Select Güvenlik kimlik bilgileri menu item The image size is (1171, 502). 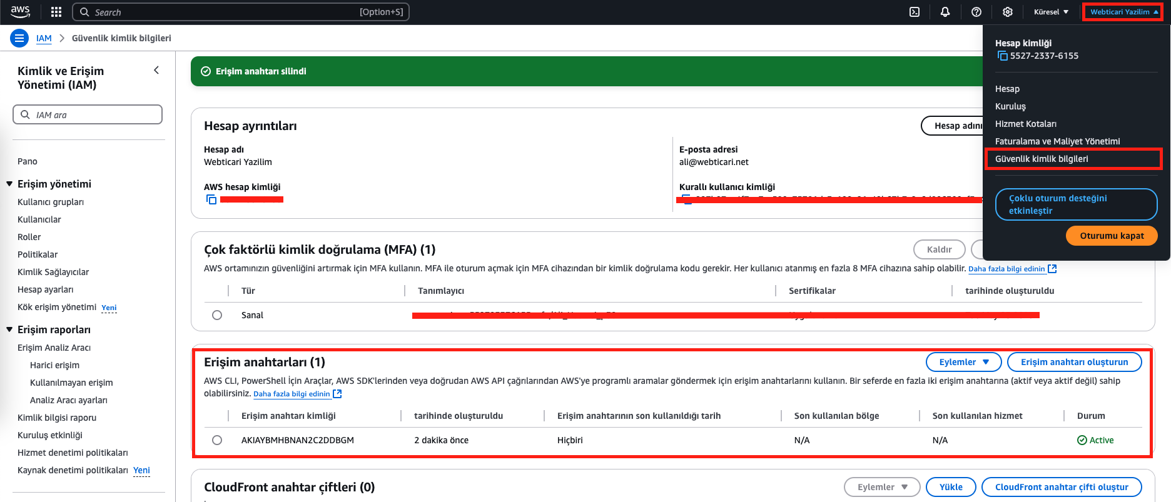1042,159
